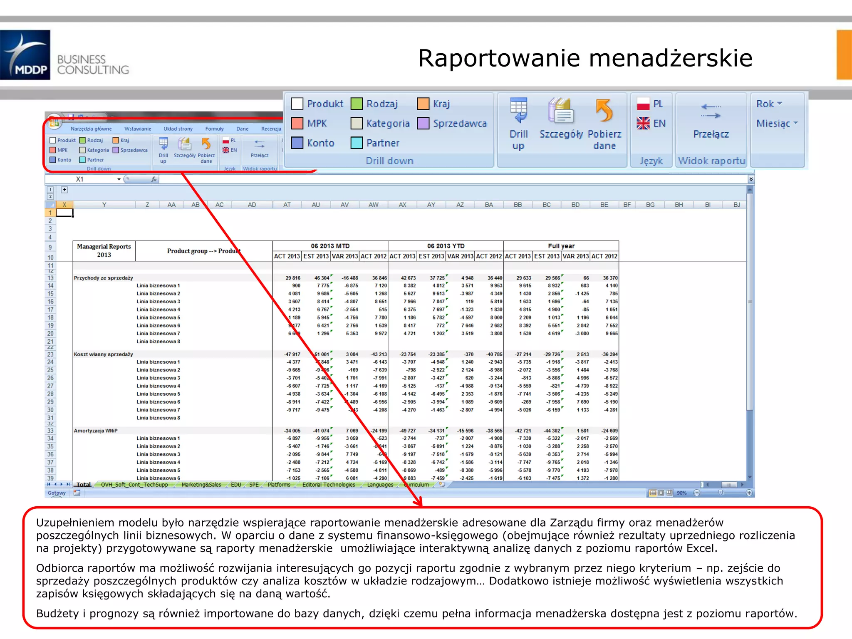Toggle Kraj box in enlarged ribbon
This screenshot has height=639, width=852.
point(423,104)
